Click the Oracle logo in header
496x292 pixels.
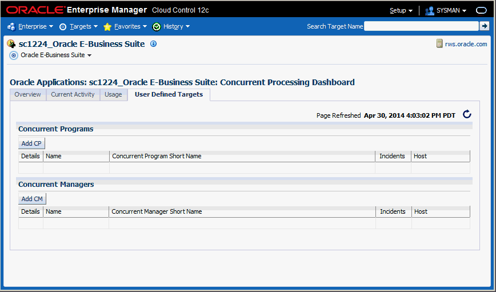36,10
